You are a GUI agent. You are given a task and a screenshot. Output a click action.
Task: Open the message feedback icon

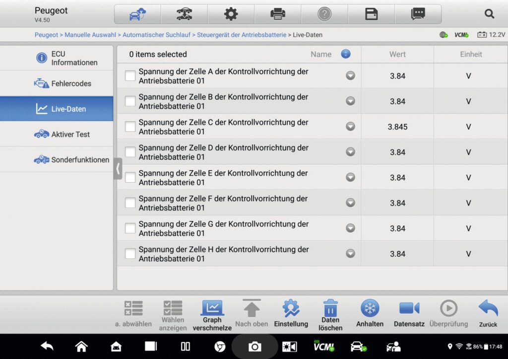click(x=418, y=14)
